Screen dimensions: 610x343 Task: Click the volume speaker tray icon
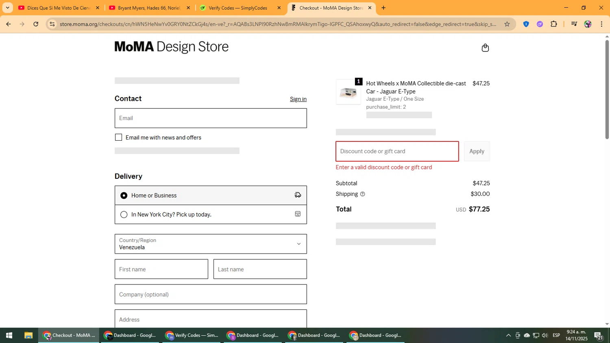pos(545,335)
